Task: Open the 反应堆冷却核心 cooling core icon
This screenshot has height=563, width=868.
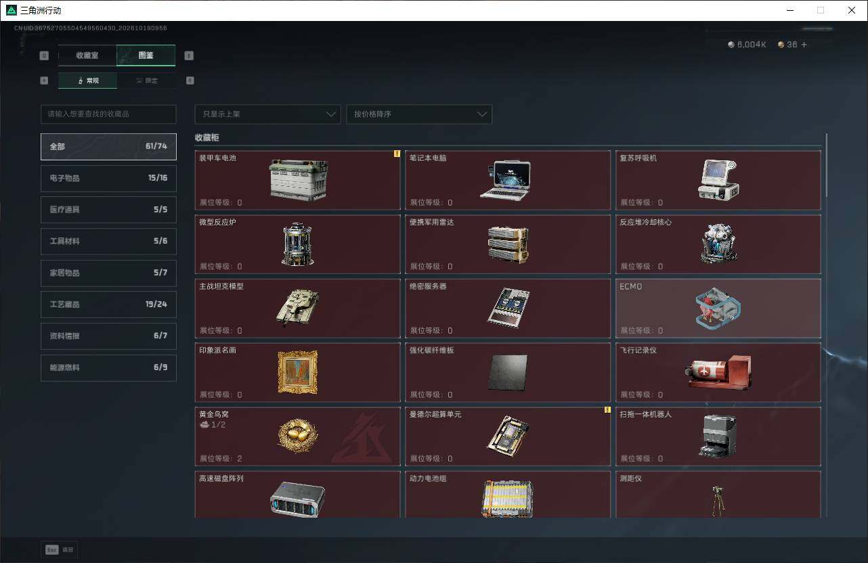Action: point(718,244)
